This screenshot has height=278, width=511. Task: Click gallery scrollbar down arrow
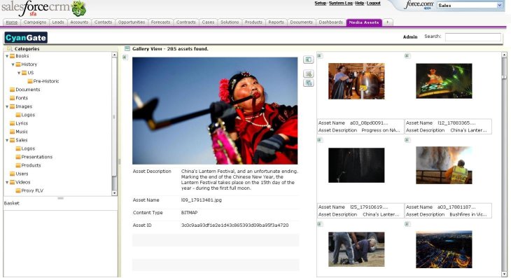coord(504,274)
